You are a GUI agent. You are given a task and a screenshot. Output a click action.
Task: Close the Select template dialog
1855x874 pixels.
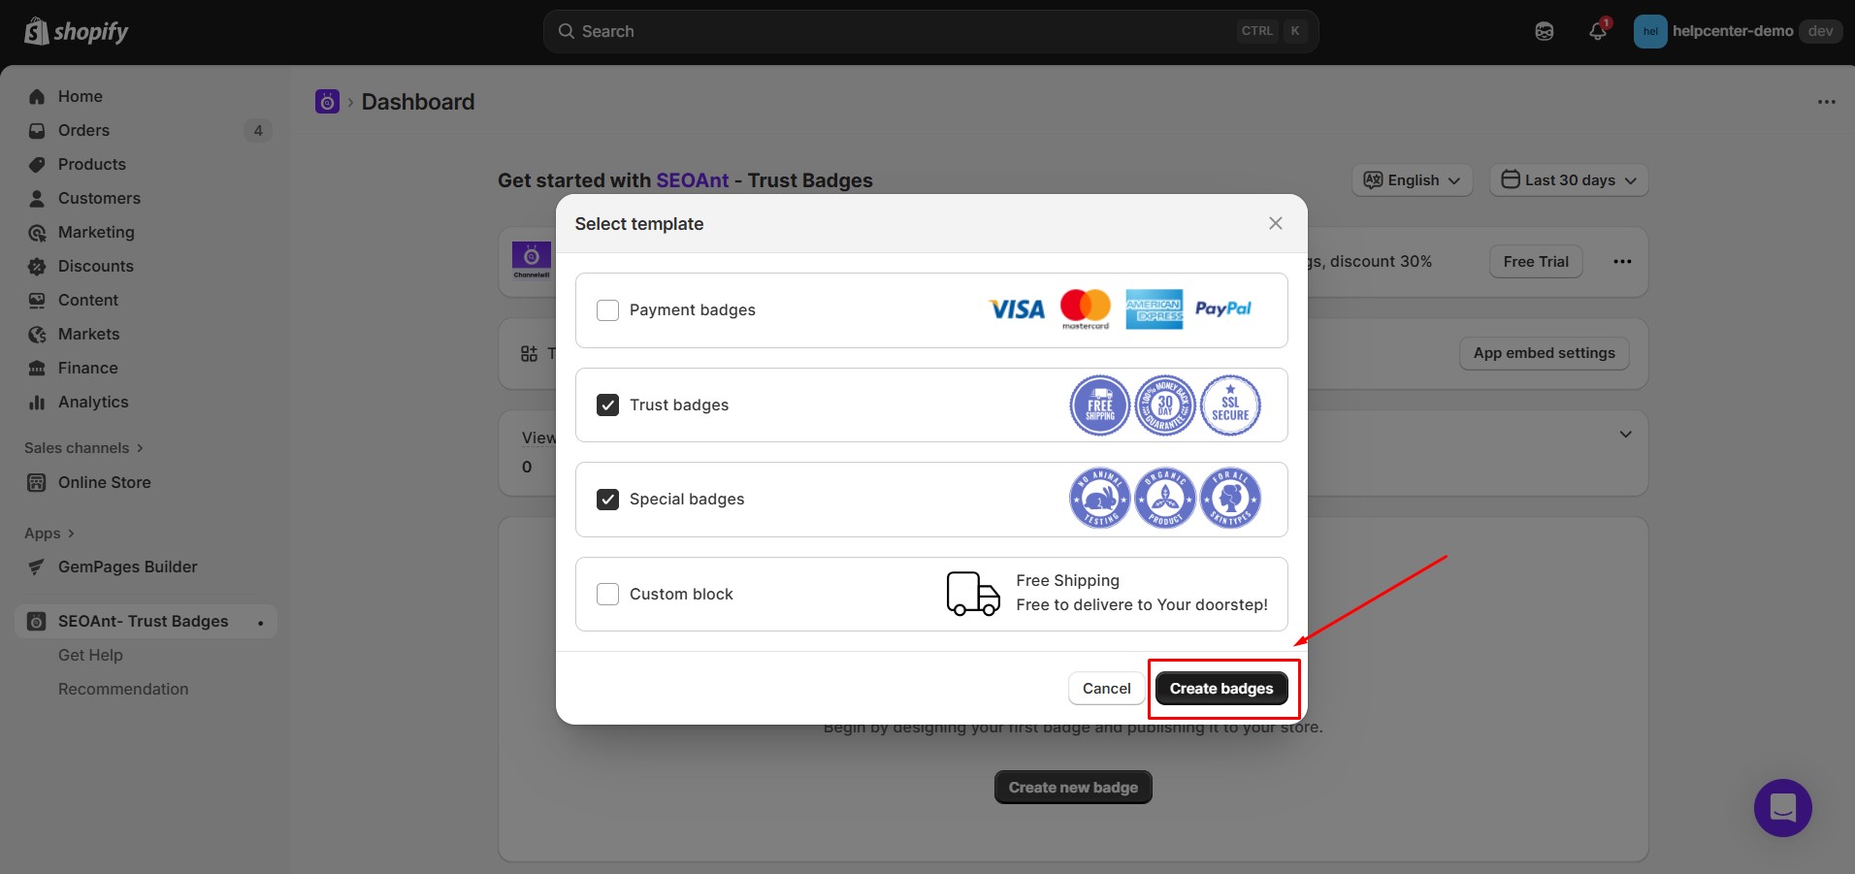(1275, 223)
